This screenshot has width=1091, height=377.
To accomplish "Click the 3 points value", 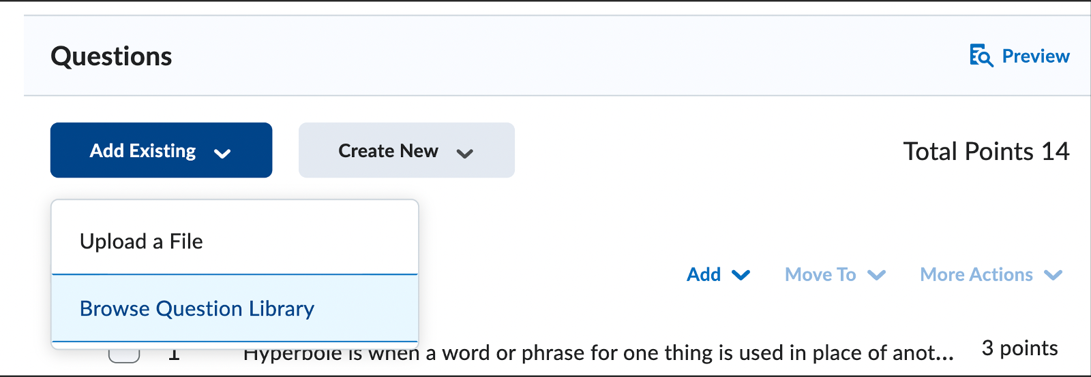I will tap(1019, 348).
